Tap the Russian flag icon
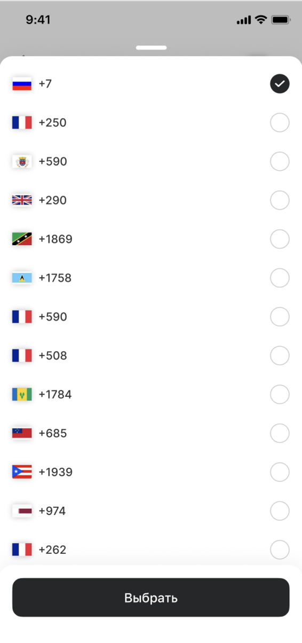 pyautogui.click(x=22, y=84)
